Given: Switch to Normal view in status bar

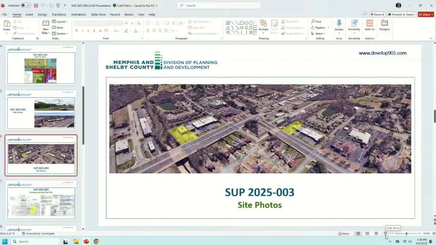Looking at the screenshot, I should pyautogui.click(x=358, y=233).
